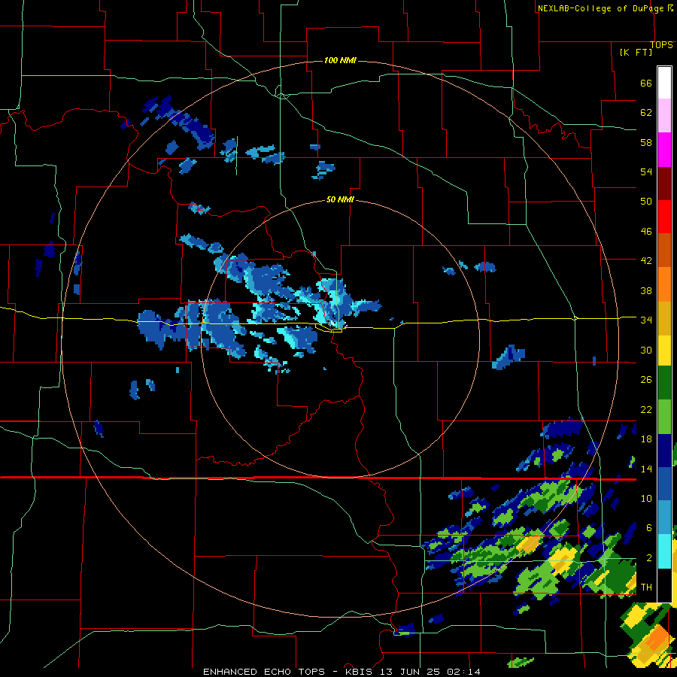Click the 50 legend value
The image size is (677, 677).
[646, 202]
